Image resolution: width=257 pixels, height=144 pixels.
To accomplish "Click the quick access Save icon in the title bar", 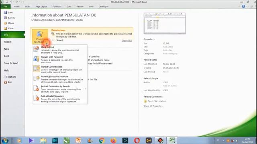I will click(x=7, y=2).
